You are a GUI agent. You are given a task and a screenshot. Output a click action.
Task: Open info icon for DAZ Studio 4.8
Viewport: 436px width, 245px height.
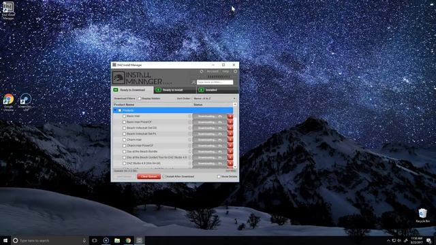click(x=190, y=163)
